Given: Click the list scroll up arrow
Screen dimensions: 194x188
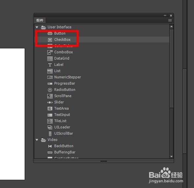Looking at the screenshot, I should (172, 26).
